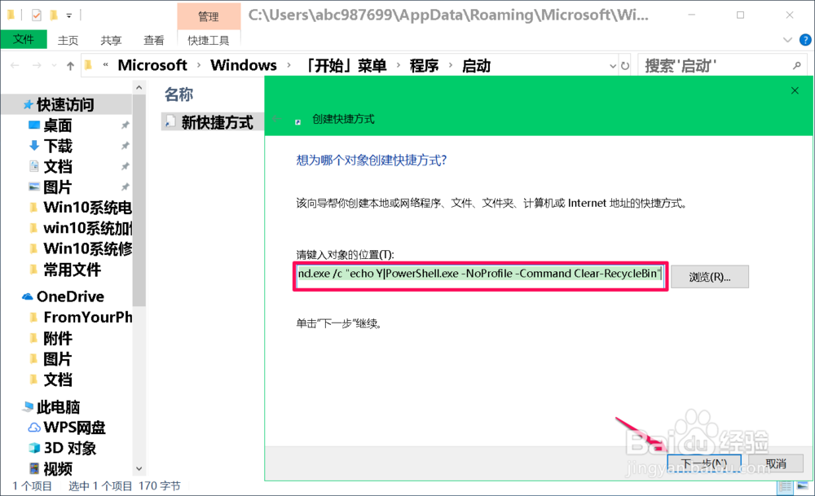Open the previous locations dropdown near address bar
This screenshot has height=496, width=815.
point(613,64)
